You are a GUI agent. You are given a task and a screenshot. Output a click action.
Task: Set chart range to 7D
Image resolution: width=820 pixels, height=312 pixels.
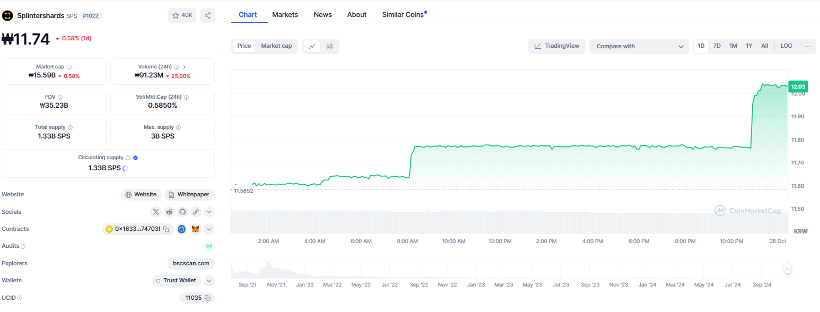click(717, 46)
